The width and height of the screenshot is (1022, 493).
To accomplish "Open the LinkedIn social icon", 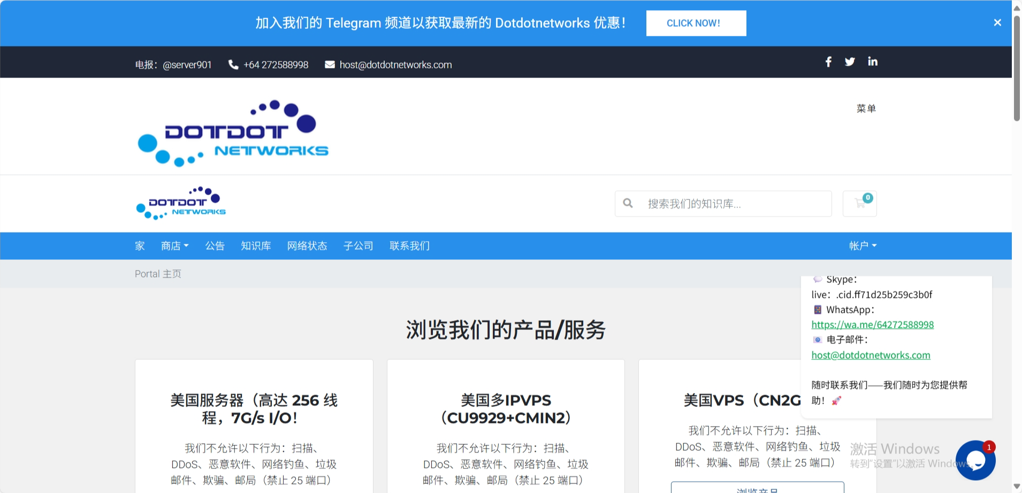I will tap(873, 62).
